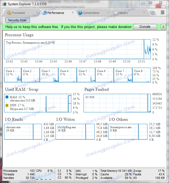The width and height of the screenshot is (169, 183).
Task: Click the Connections globe icon
Action: point(80,13)
